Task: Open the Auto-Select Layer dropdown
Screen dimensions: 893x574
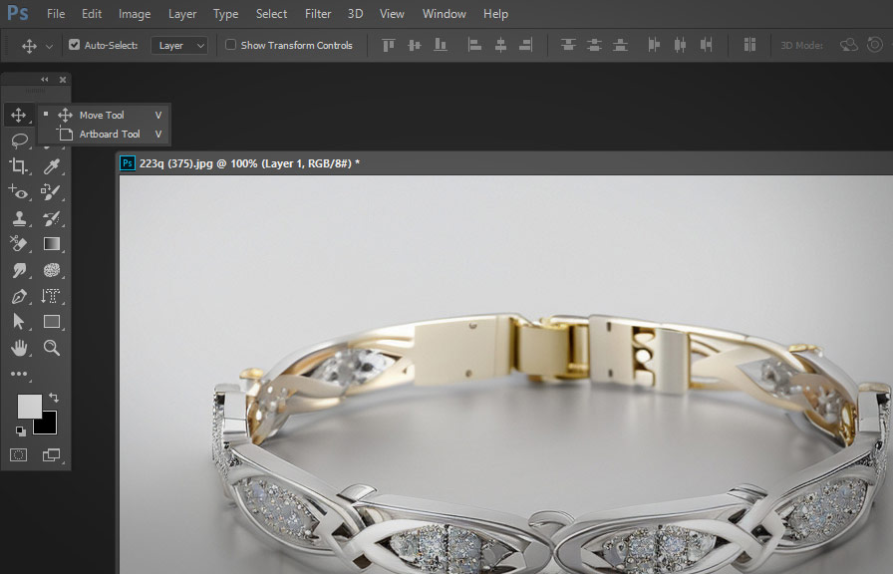Action: (179, 45)
